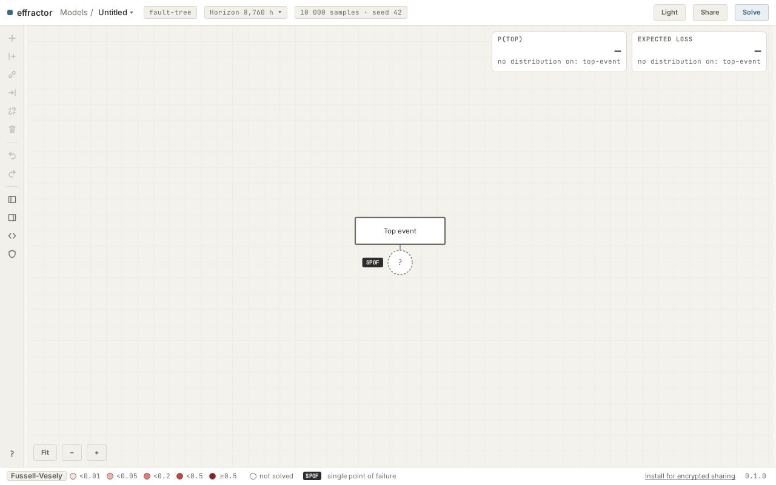Click the trash delete icon
The height and width of the screenshot is (485, 776).
[12, 129]
